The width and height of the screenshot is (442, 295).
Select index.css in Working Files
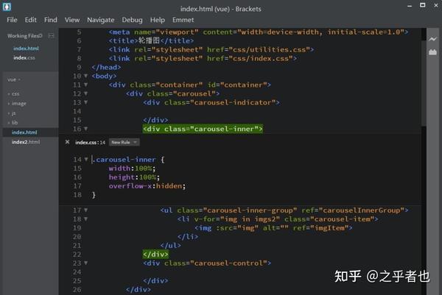[24, 57]
